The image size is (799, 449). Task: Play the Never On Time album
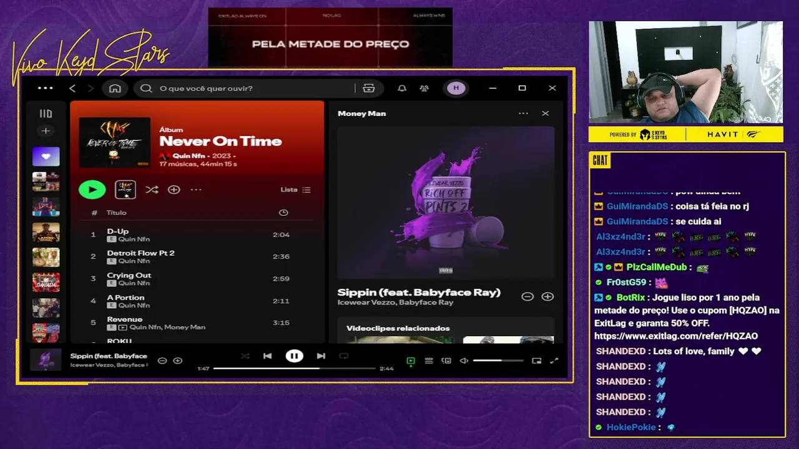[92, 190]
